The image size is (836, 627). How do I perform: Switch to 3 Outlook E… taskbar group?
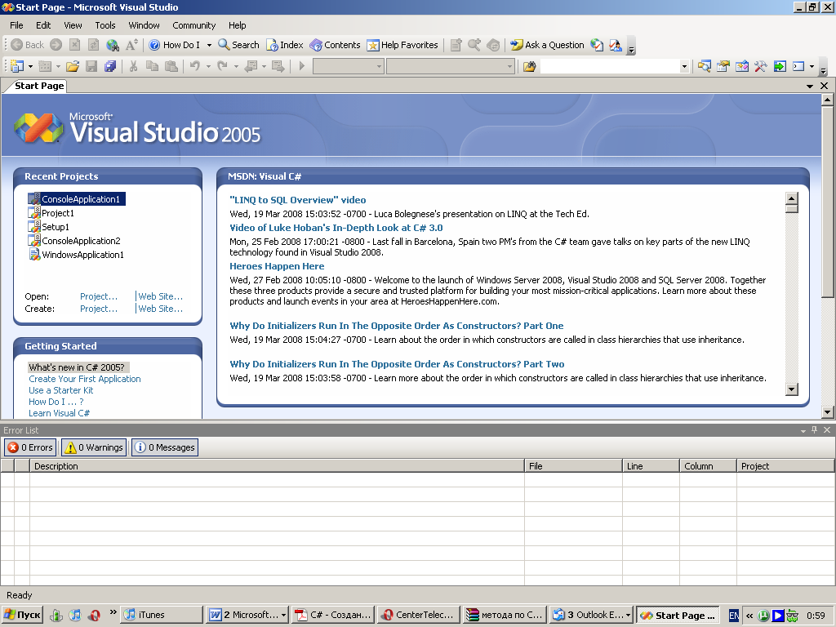(591, 615)
